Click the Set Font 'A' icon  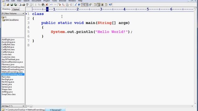(x=75, y=5)
